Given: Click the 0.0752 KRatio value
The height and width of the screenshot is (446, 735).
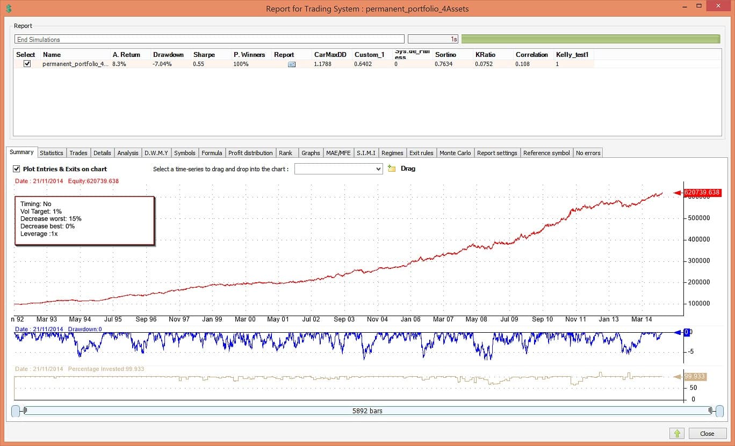Looking at the screenshot, I should click(x=484, y=64).
